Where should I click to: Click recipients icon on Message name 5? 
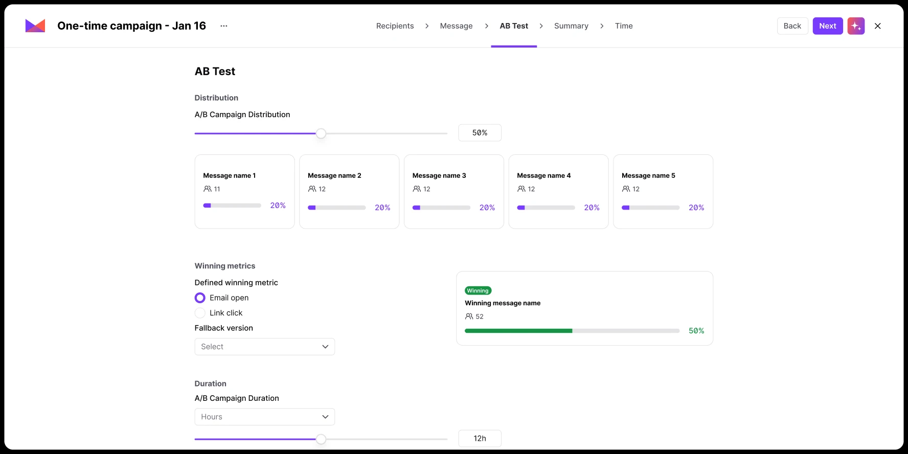[x=626, y=189]
